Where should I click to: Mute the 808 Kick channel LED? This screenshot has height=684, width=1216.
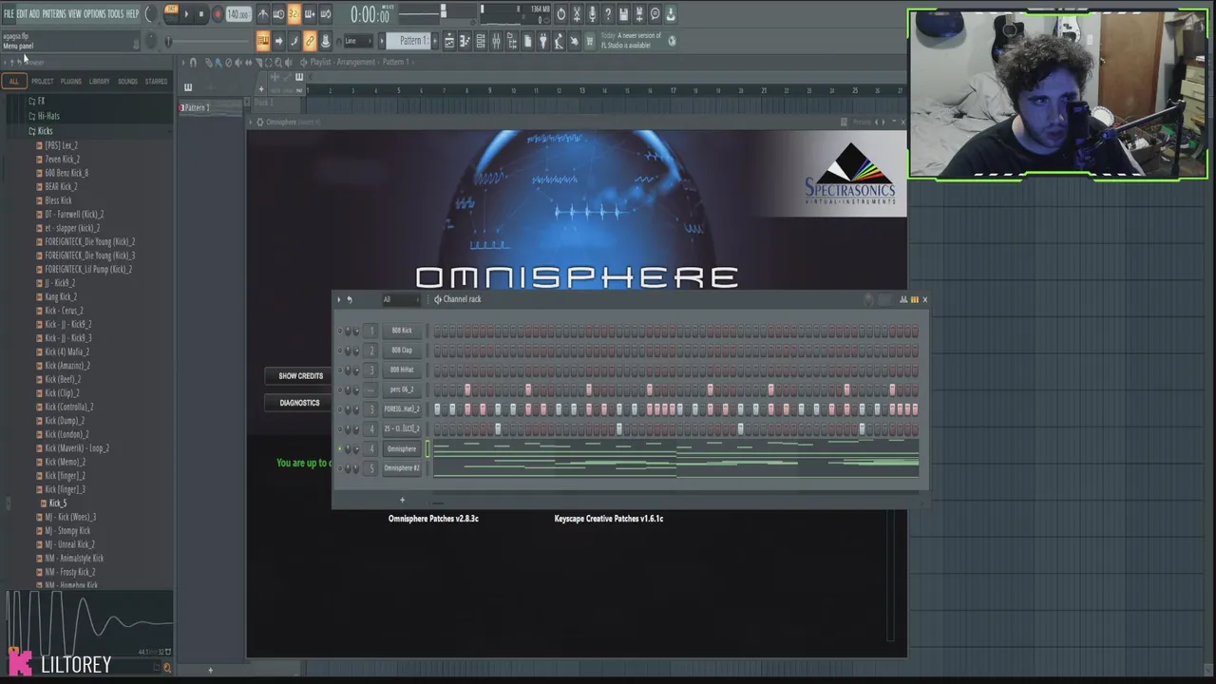click(340, 331)
